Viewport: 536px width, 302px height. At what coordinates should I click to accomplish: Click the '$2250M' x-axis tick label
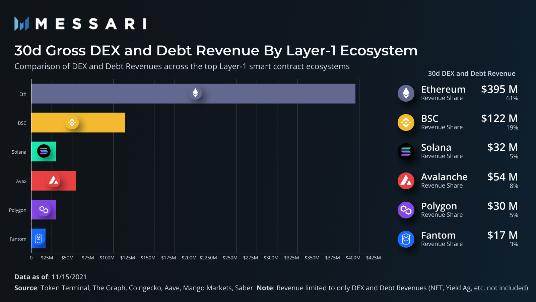click(208, 258)
